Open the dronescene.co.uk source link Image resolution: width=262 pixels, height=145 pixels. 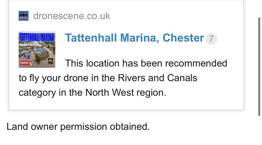click(72, 16)
